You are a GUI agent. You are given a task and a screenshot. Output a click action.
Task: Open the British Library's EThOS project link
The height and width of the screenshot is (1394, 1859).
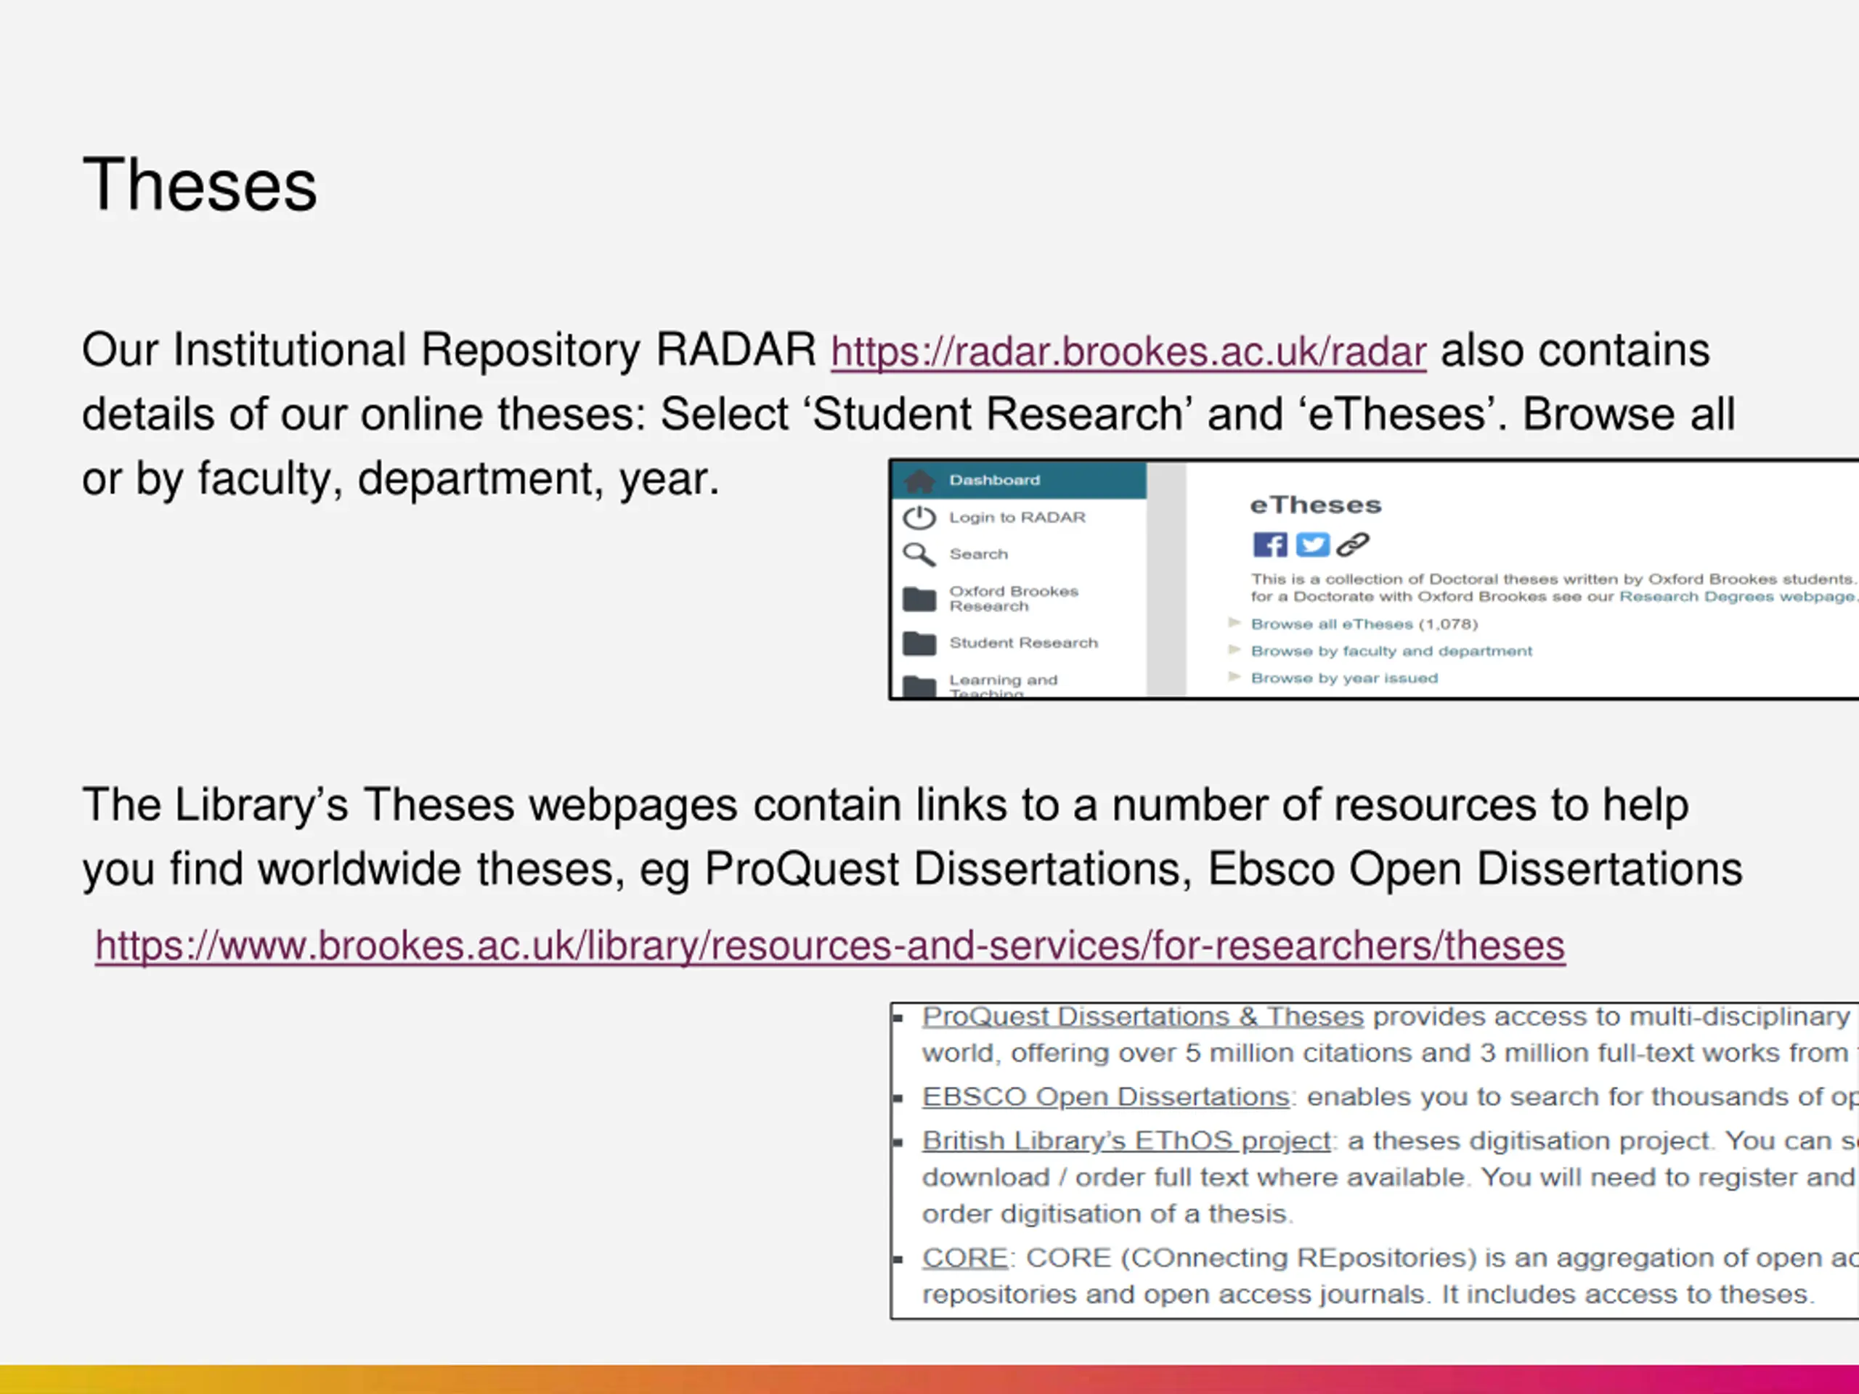point(1126,1141)
